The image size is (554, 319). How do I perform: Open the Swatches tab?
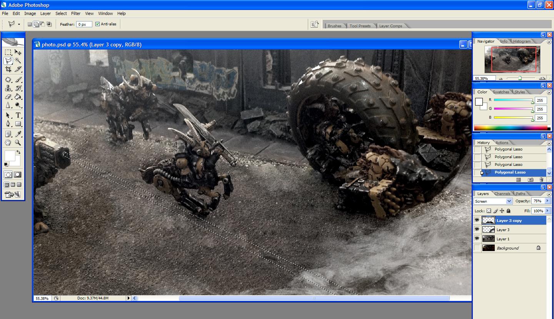pyautogui.click(x=501, y=92)
